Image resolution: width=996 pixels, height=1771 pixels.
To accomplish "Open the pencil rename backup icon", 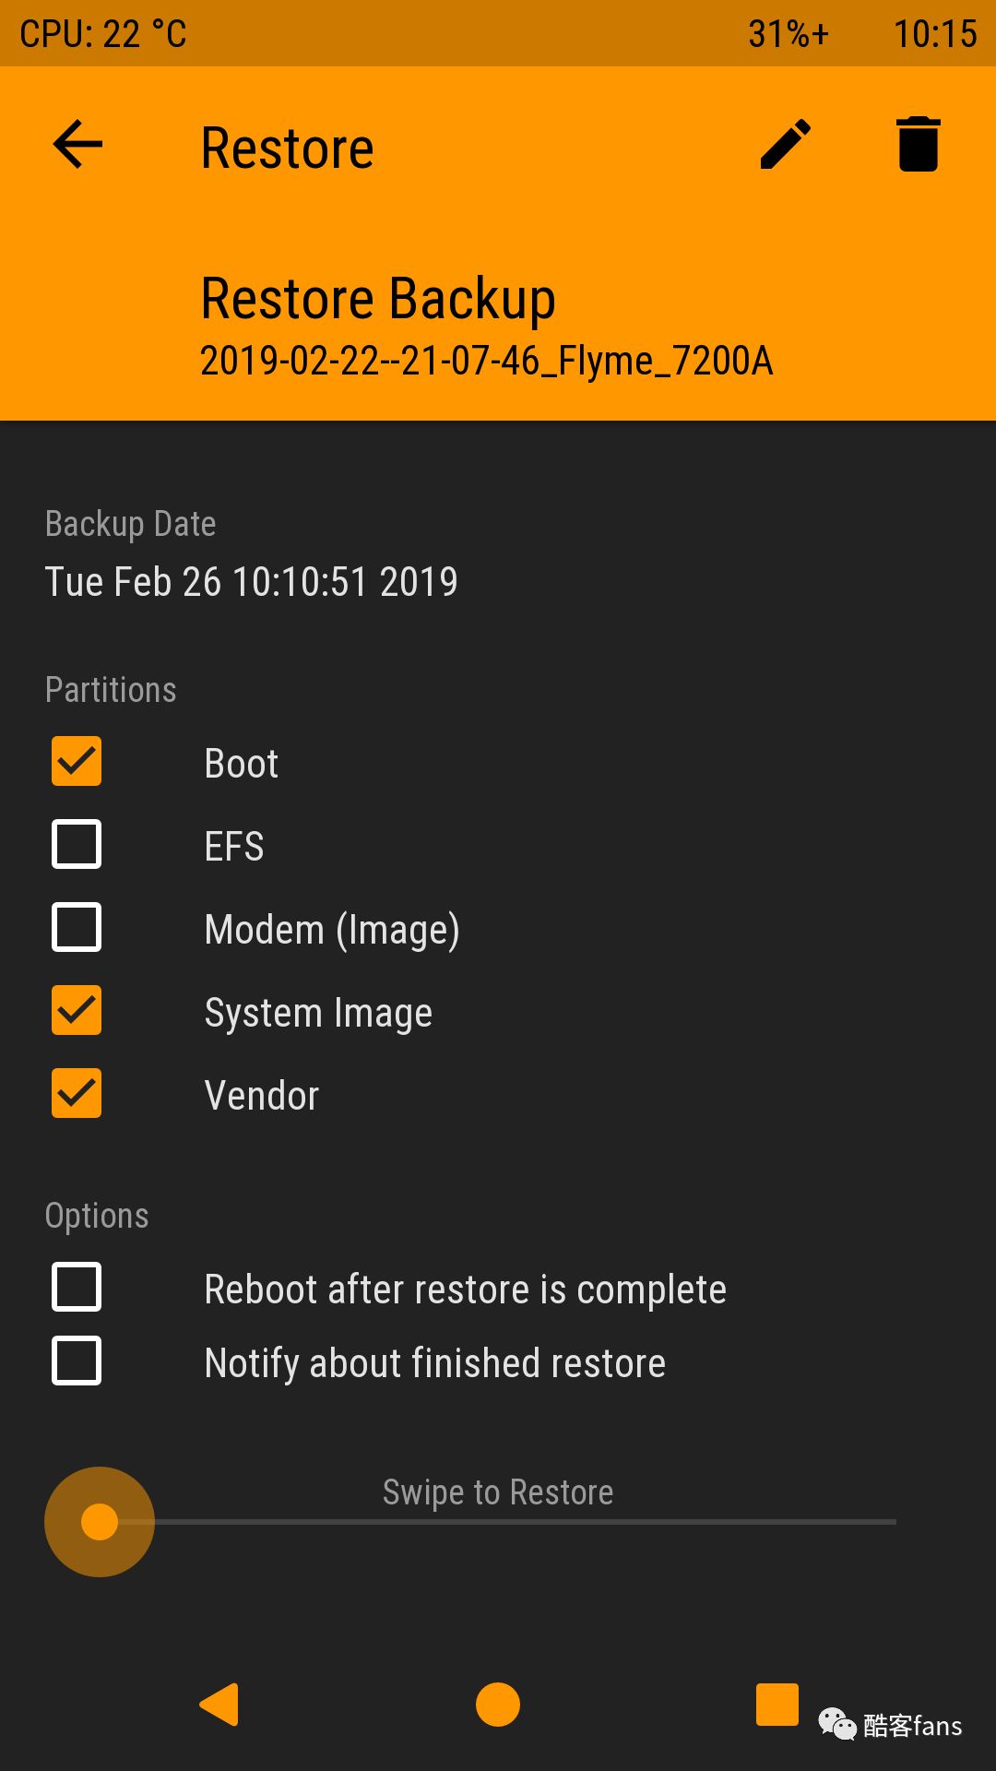I will pyautogui.click(x=786, y=145).
